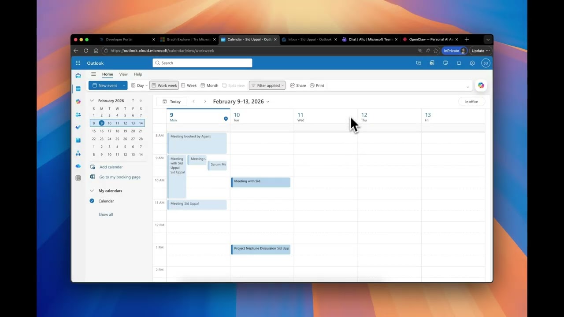Screen dimensions: 564x317
Task: Click the New event button
Action: (x=104, y=85)
